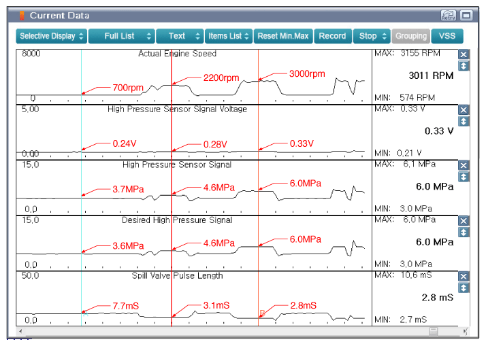Click the MAX: 3155 RPM reading
The image size is (486, 346).
point(407,53)
